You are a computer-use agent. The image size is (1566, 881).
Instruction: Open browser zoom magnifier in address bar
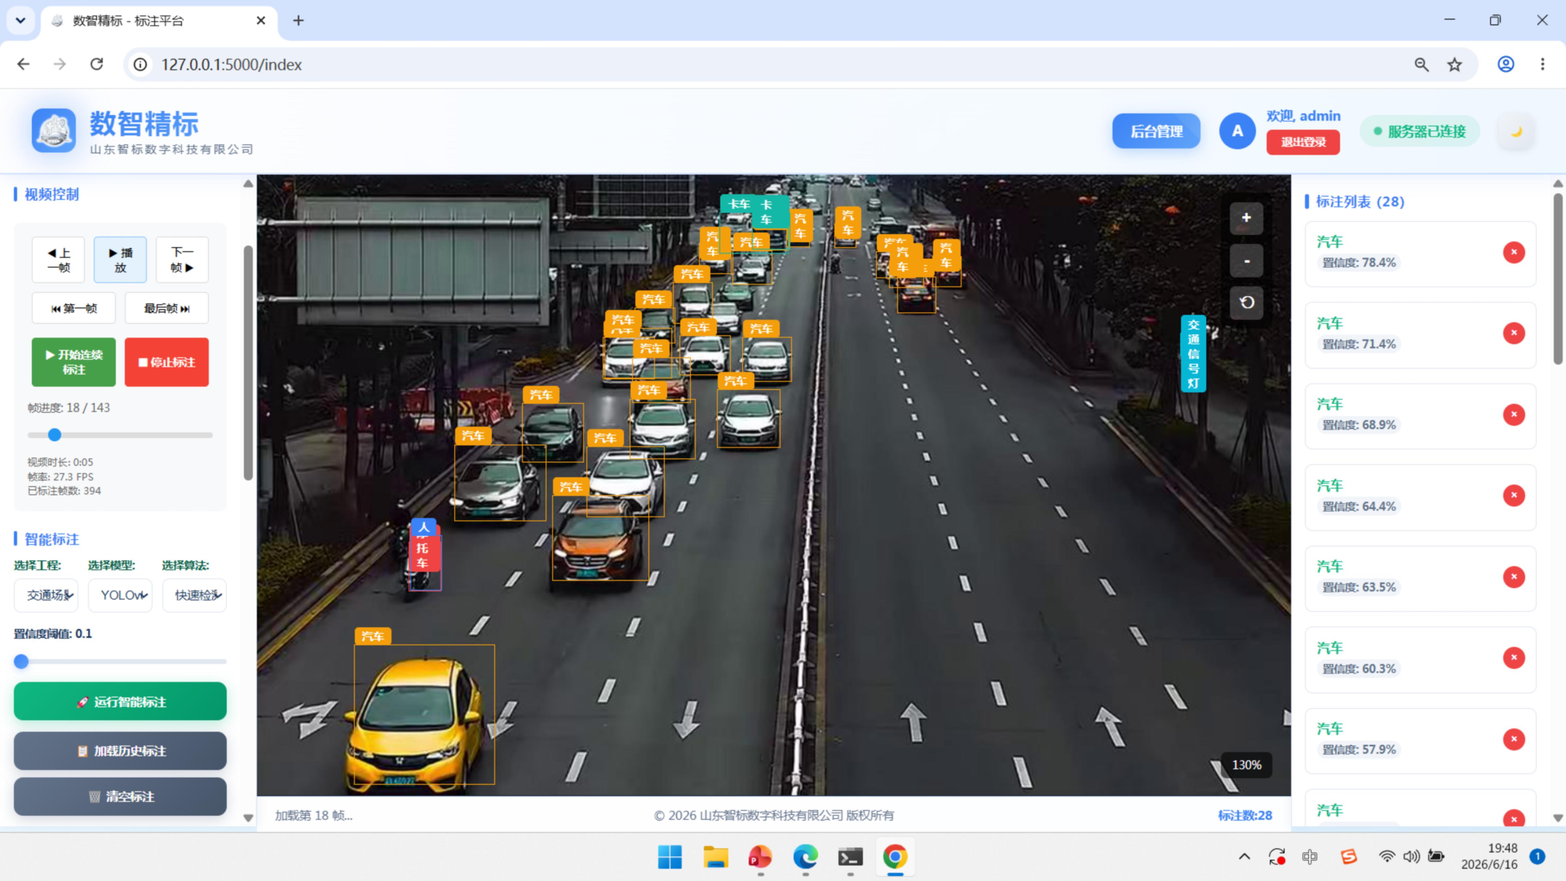1421,65
